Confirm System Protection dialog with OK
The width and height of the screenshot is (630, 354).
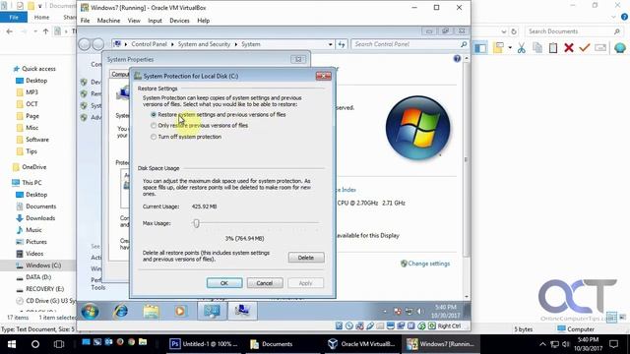[224, 283]
